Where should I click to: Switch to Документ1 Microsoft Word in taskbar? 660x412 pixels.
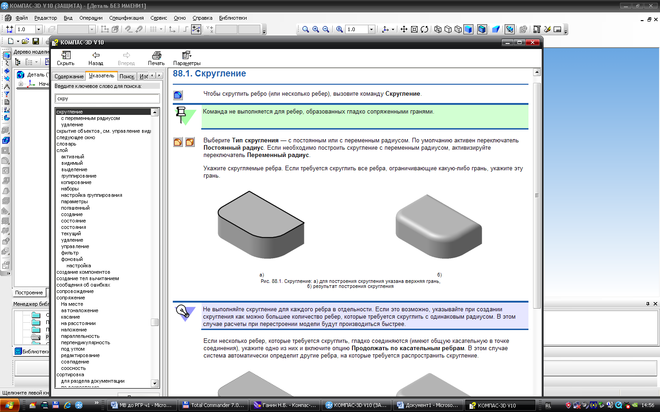coord(428,405)
